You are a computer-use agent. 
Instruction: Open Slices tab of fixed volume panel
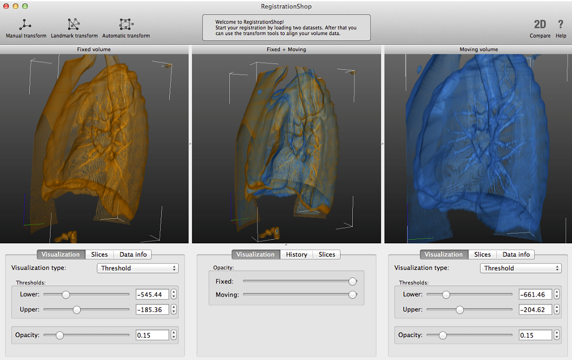pyautogui.click(x=99, y=255)
